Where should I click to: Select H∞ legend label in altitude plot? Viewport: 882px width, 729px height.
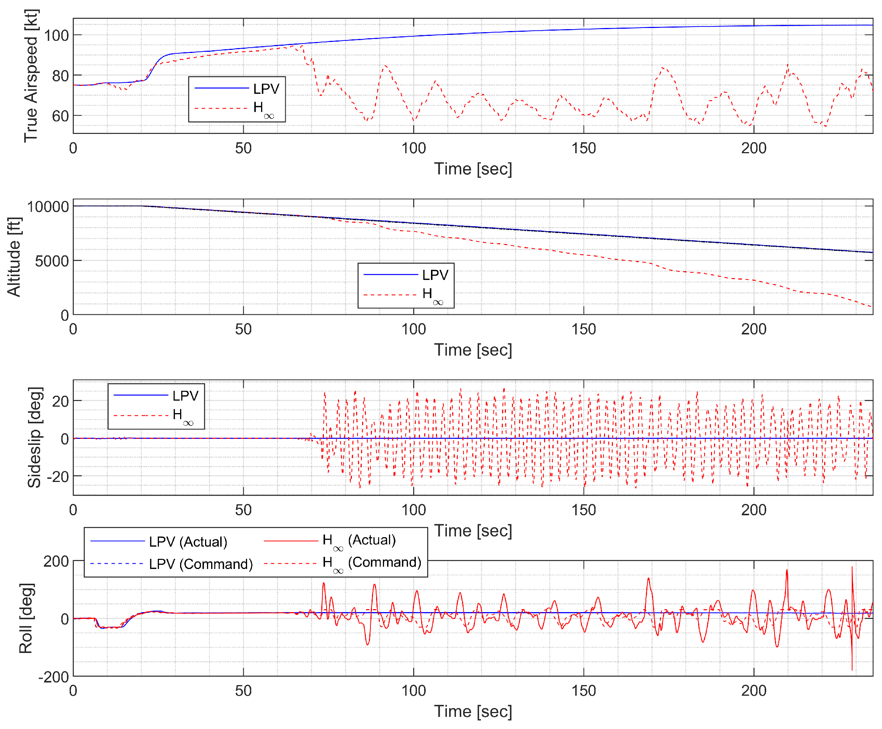tap(432, 295)
